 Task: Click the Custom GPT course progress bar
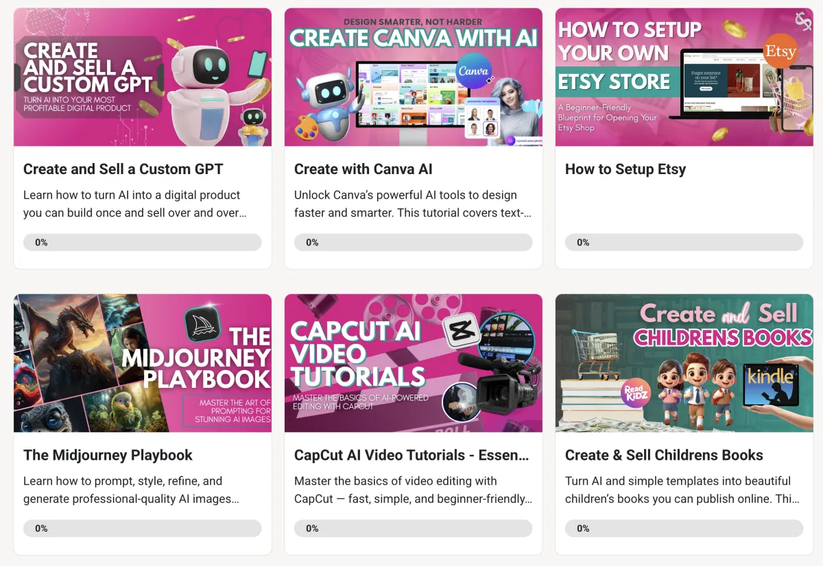pyautogui.click(x=143, y=243)
